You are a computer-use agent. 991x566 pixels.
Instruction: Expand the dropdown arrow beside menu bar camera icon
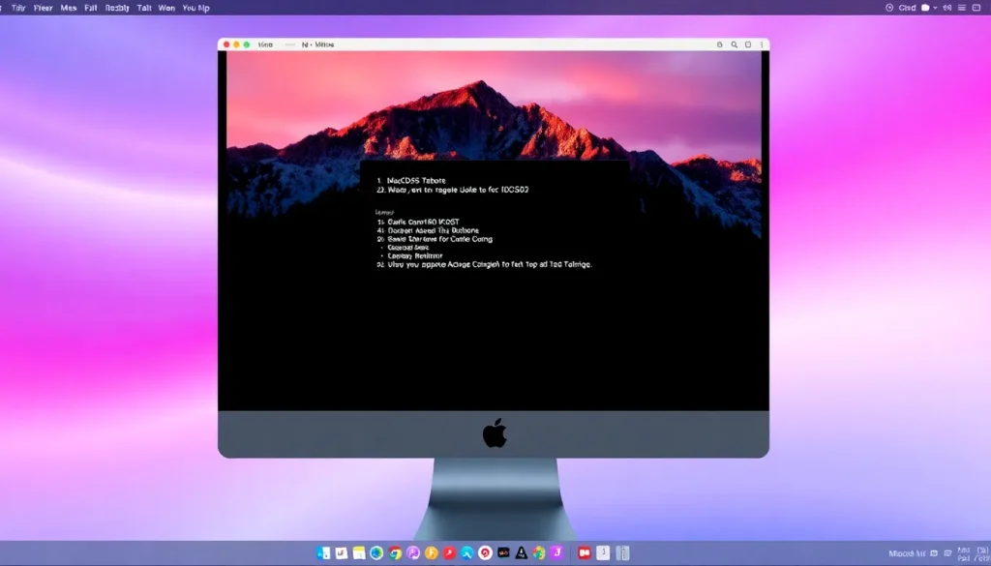pos(935,8)
